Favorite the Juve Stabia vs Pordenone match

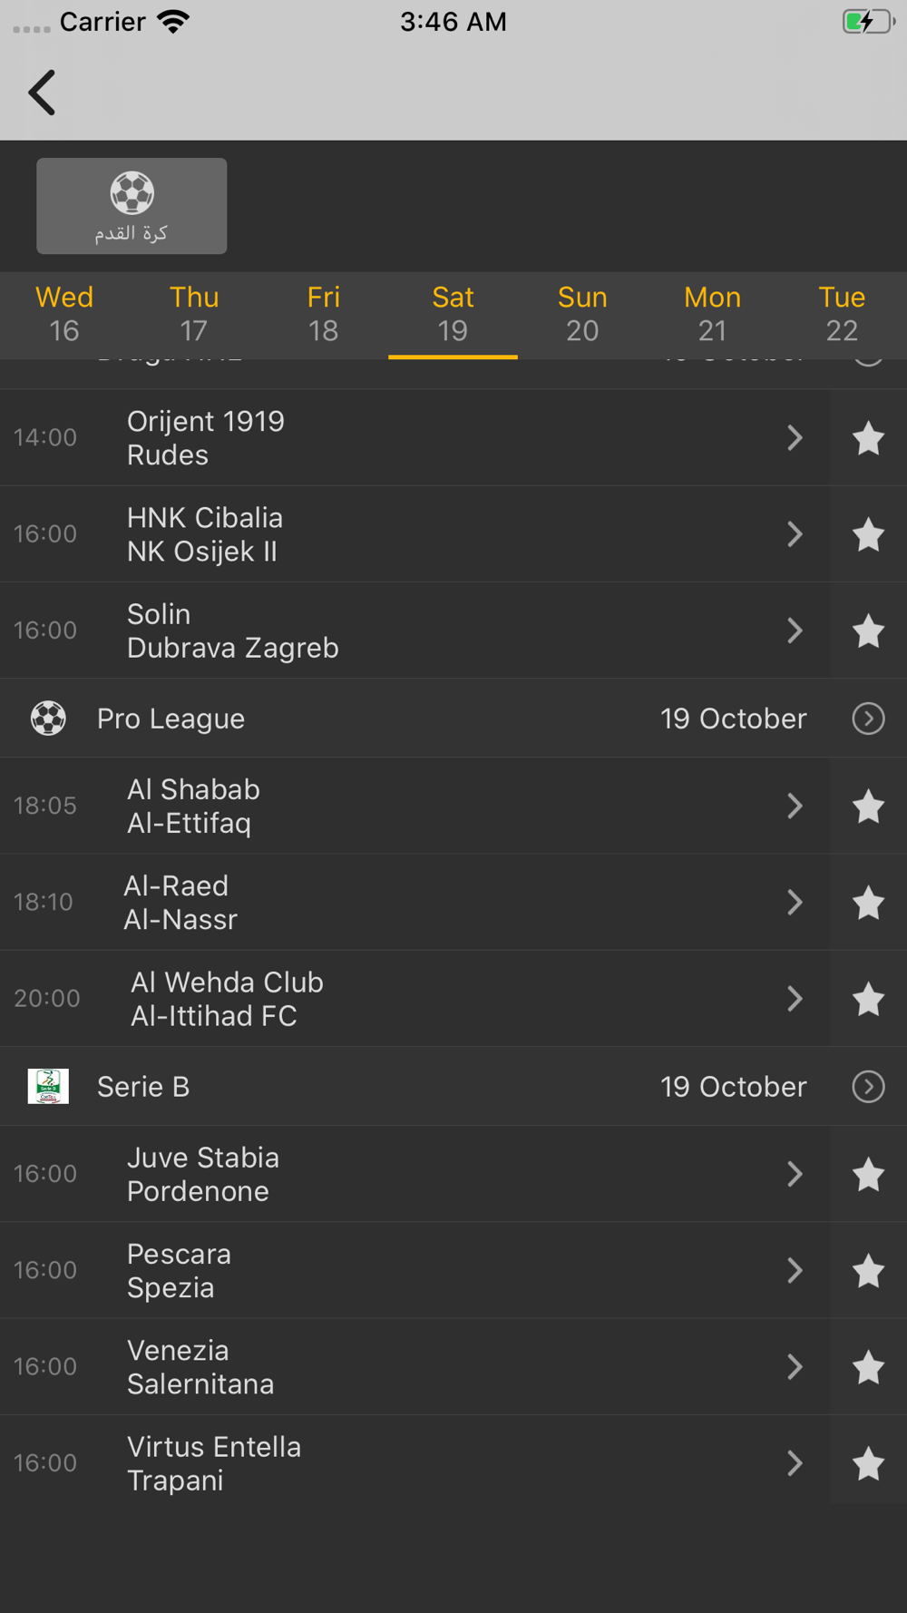point(868,1174)
